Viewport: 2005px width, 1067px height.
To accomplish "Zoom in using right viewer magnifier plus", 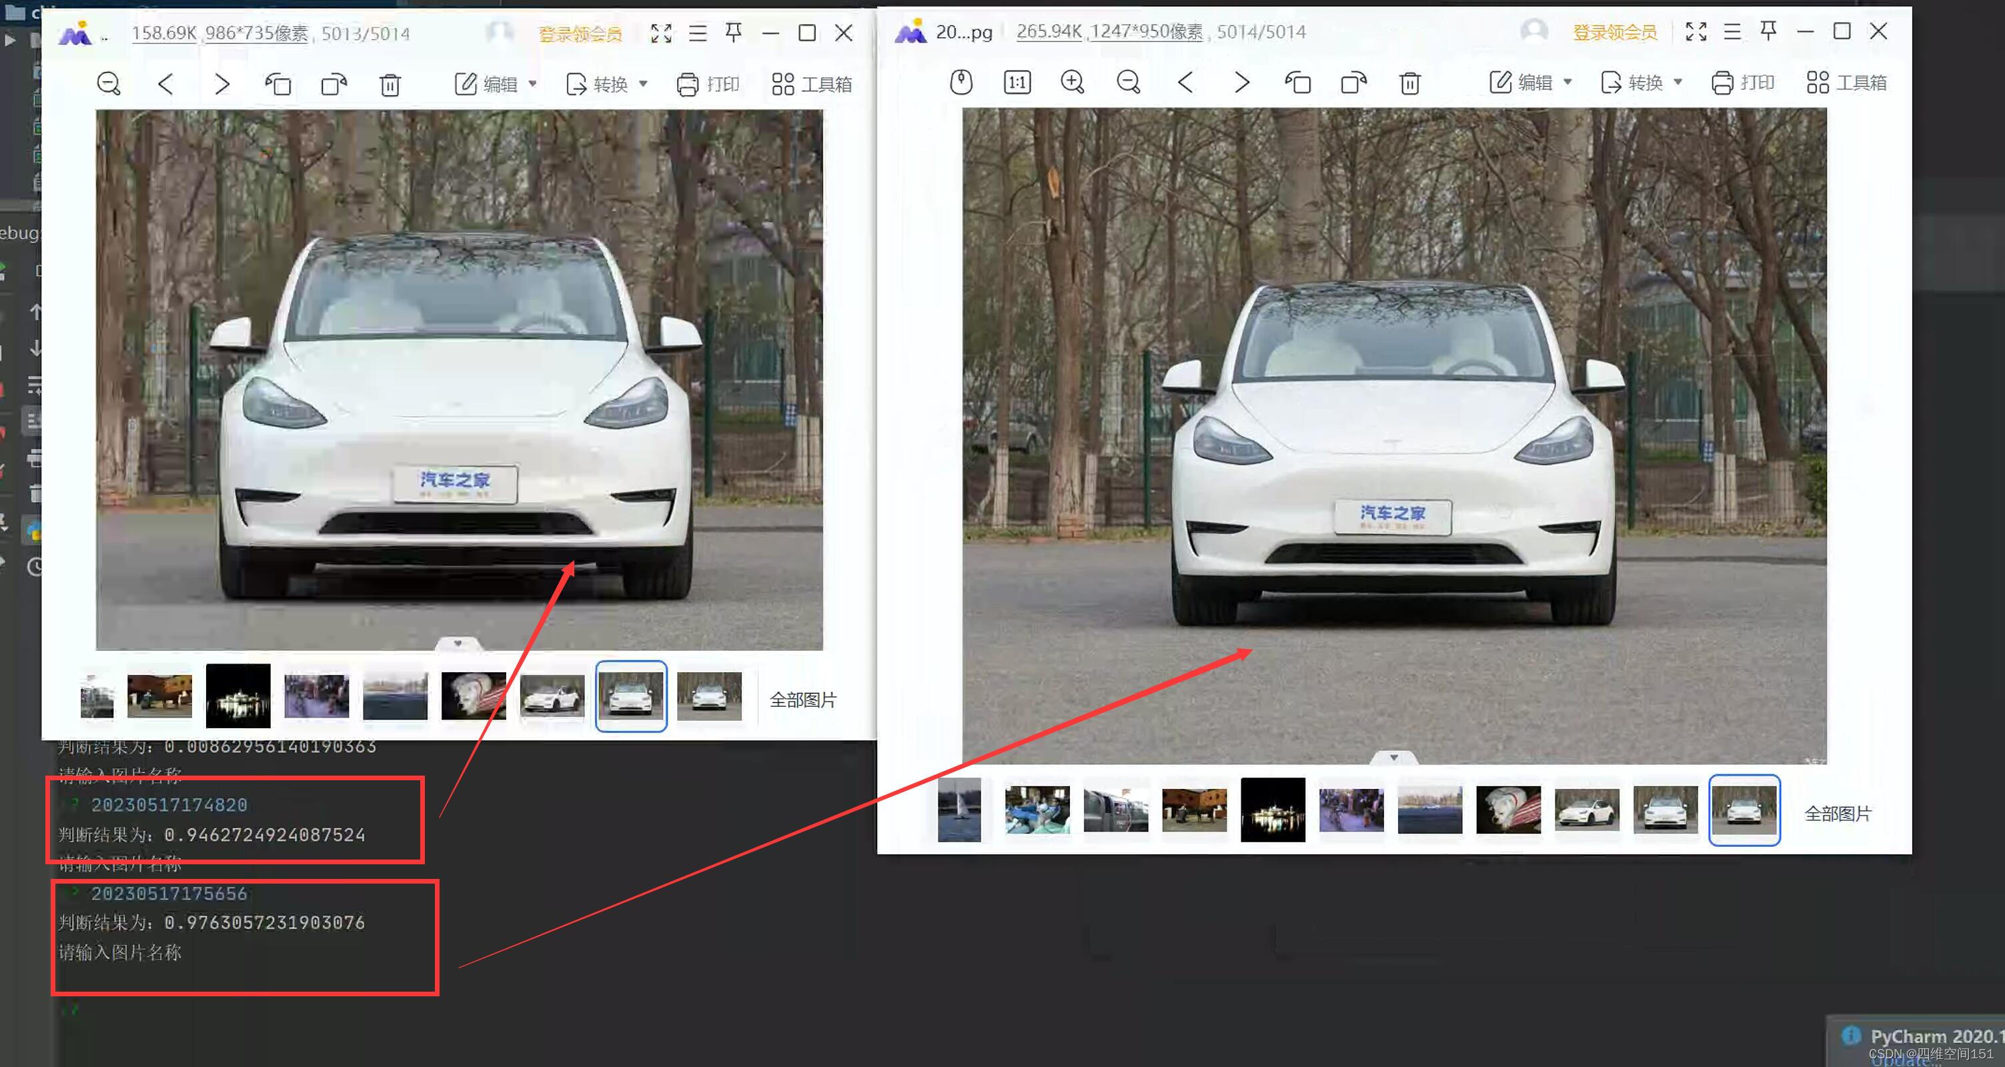I will coord(1072,82).
